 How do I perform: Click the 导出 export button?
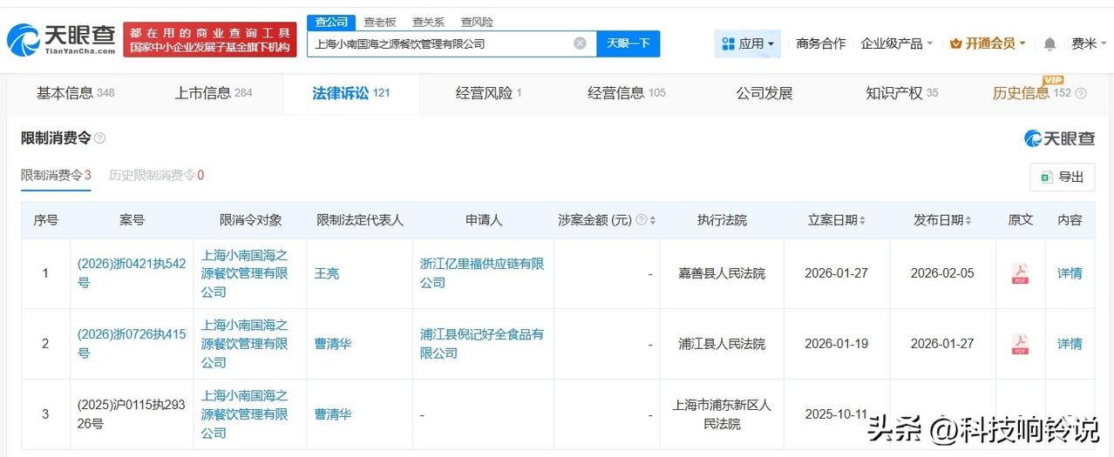[1063, 177]
